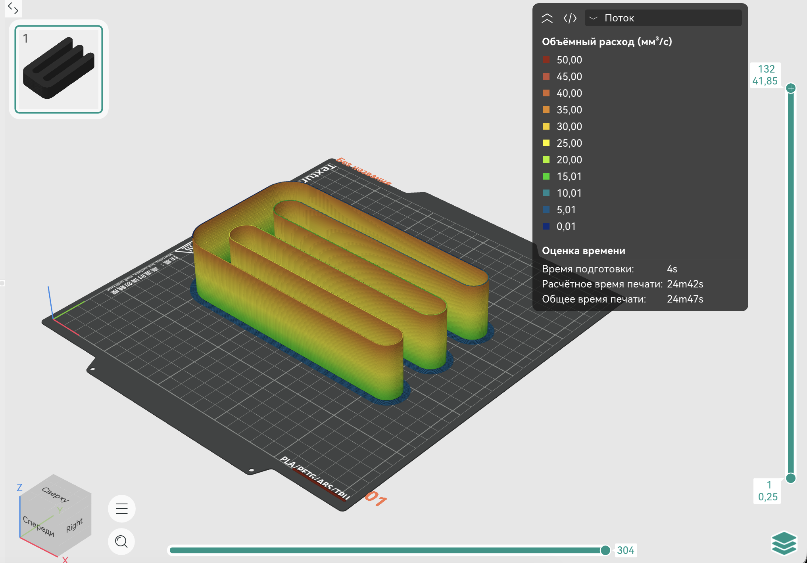The width and height of the screenshot is (807, 563).
Task: Click the layers stack icon bottom-right
Action: [x=784, y=544]
